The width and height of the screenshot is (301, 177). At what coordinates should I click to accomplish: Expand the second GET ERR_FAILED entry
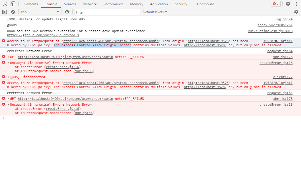pos(9,99)
